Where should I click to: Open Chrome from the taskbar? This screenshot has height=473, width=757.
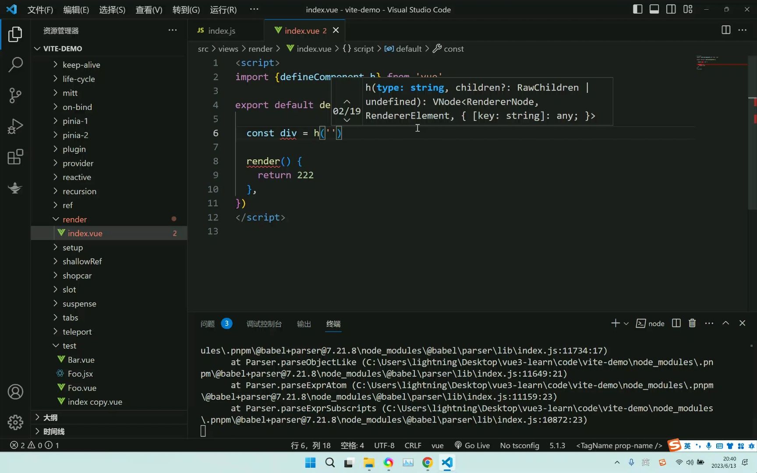428,462
